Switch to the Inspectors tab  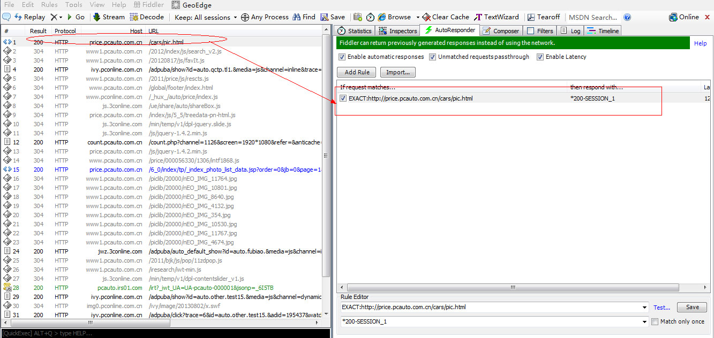pos(398,31)
